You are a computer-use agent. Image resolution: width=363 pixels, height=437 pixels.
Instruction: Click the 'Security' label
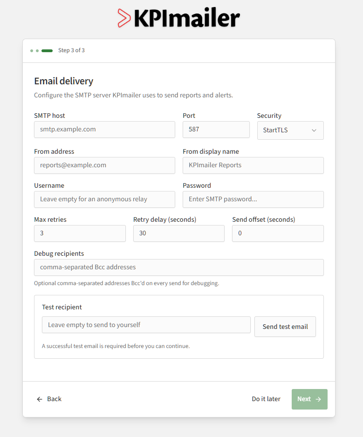tap(269, 116)
